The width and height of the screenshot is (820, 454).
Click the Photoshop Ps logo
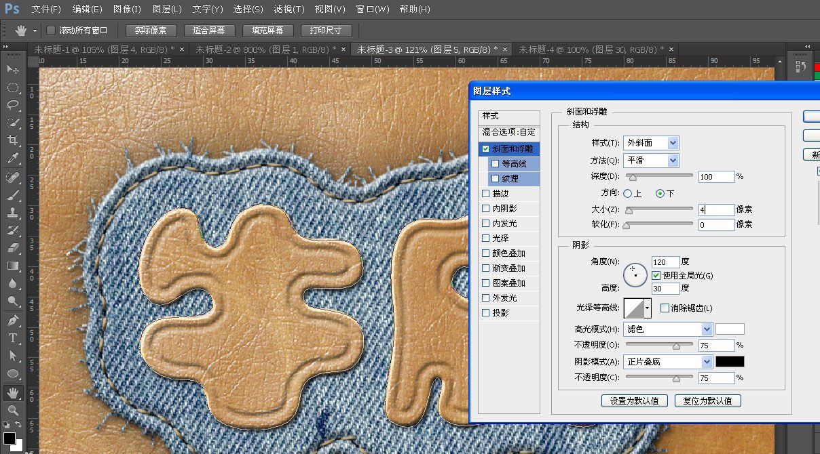coord(12,9)
